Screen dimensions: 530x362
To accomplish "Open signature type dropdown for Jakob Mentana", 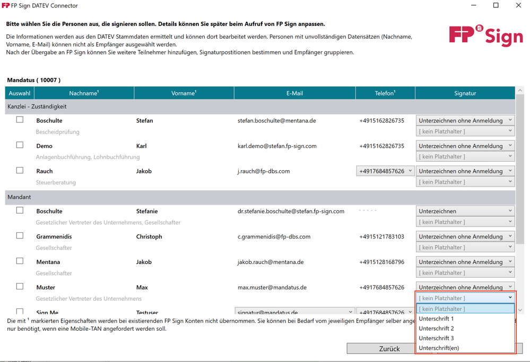I will (465, 262).
